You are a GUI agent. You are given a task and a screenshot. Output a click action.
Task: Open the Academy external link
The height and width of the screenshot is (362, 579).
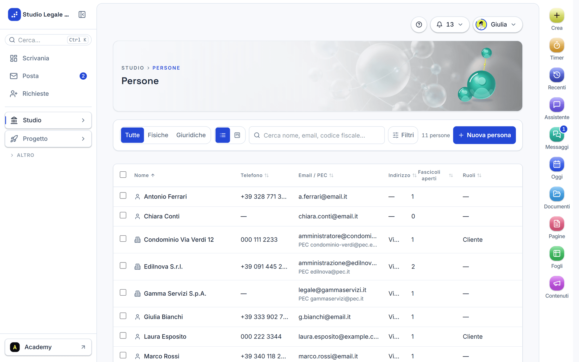pos(48,347)
